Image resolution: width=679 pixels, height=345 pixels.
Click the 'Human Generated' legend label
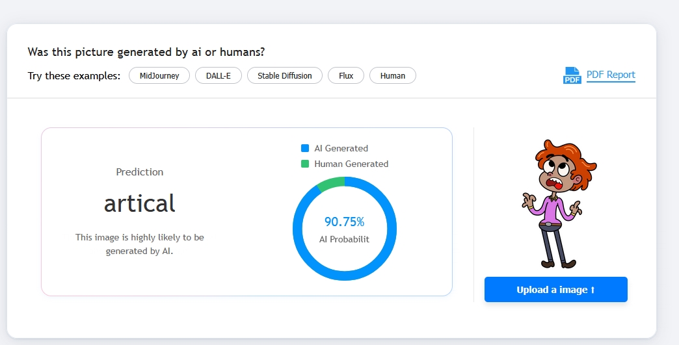point(351,164)
